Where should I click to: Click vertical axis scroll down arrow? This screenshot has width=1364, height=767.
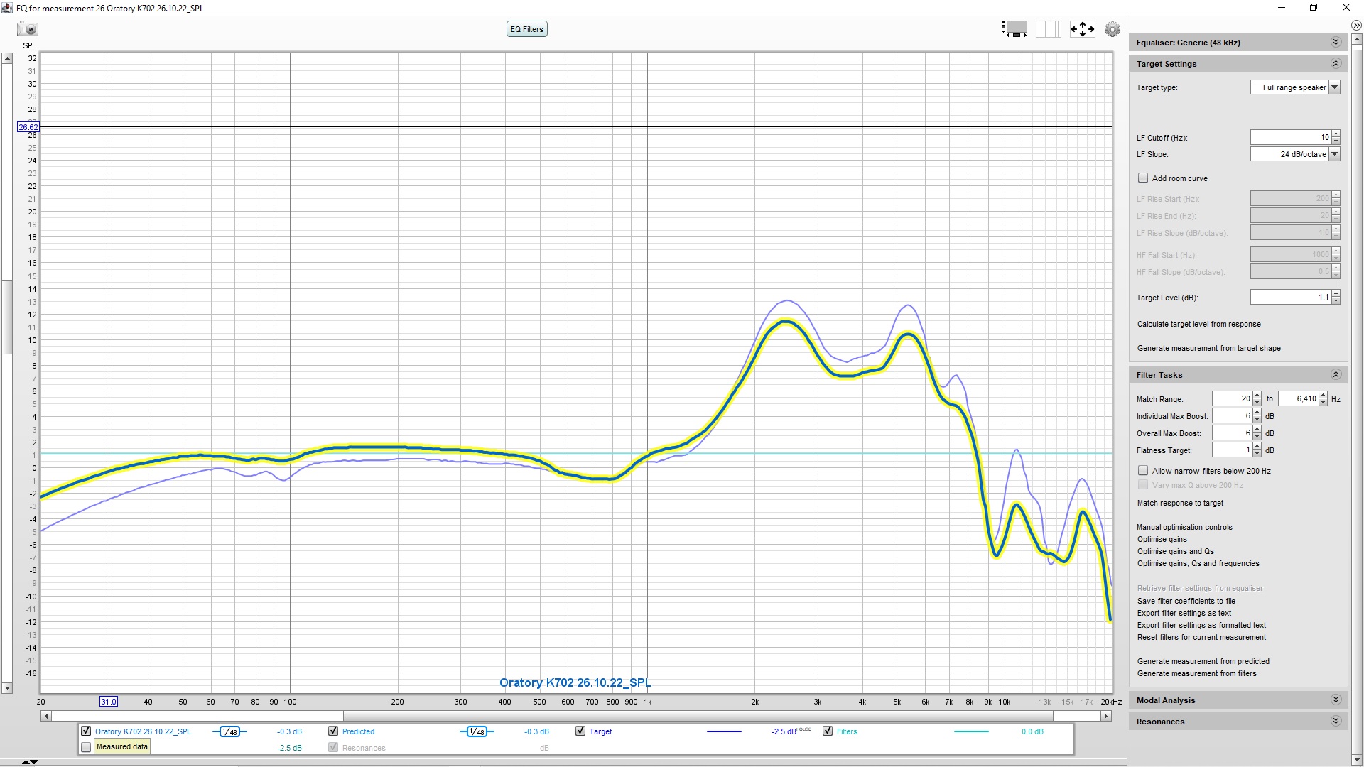[x=7, y=688]
